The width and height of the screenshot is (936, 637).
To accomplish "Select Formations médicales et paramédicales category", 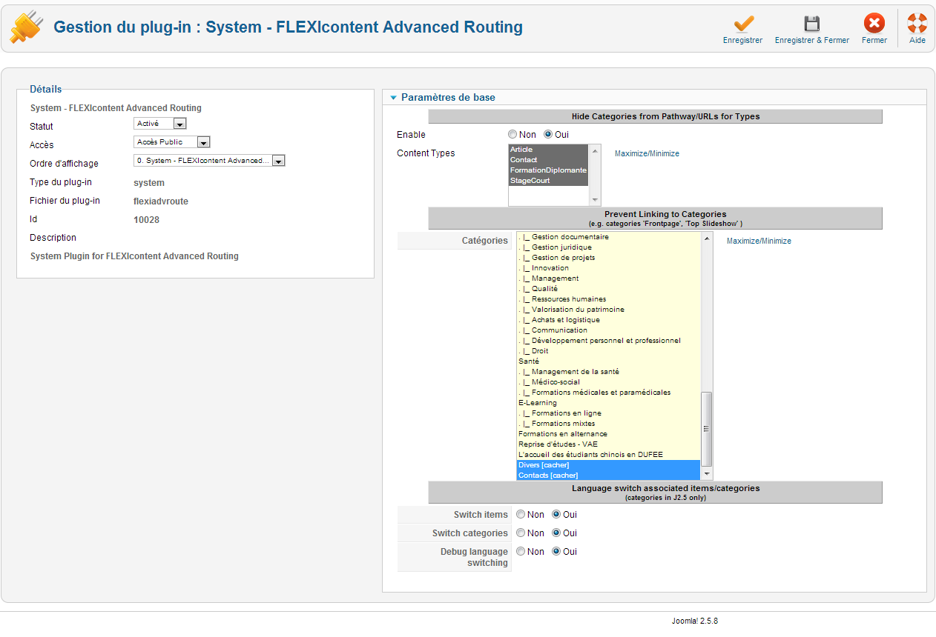I will 608,393.
